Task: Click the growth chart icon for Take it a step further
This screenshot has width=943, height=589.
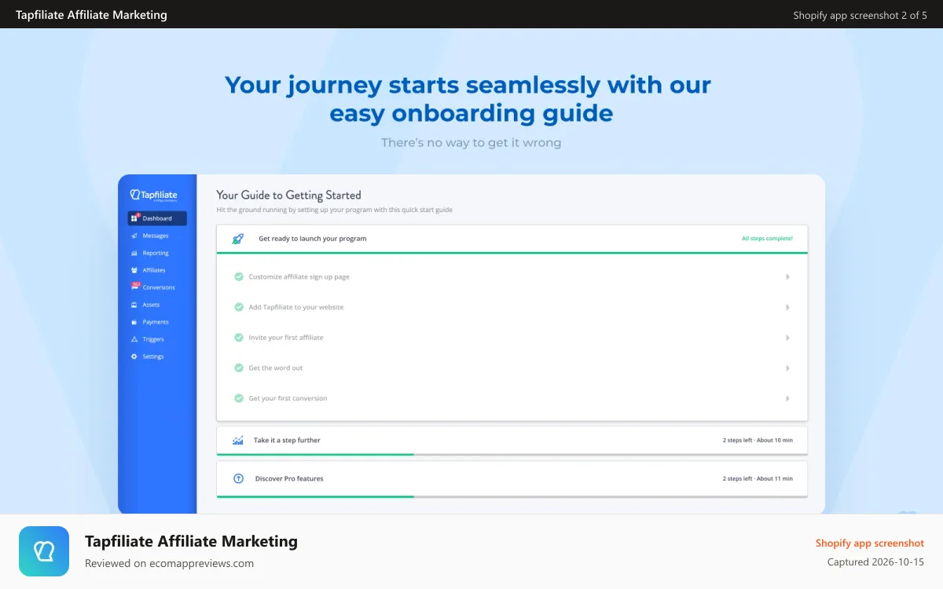Action: tap(238, 441)
